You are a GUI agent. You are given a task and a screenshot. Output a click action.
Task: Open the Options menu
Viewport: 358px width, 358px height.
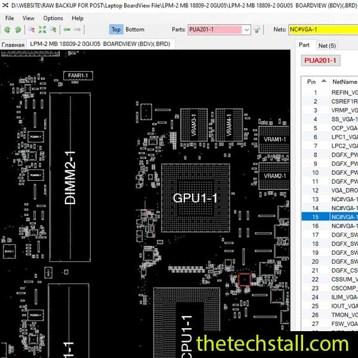(x=53, y=18)
